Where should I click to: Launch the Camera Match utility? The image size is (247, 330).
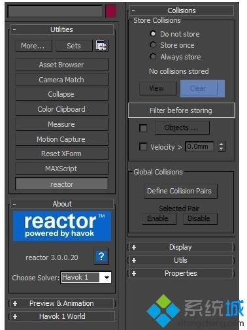[61, 80]
